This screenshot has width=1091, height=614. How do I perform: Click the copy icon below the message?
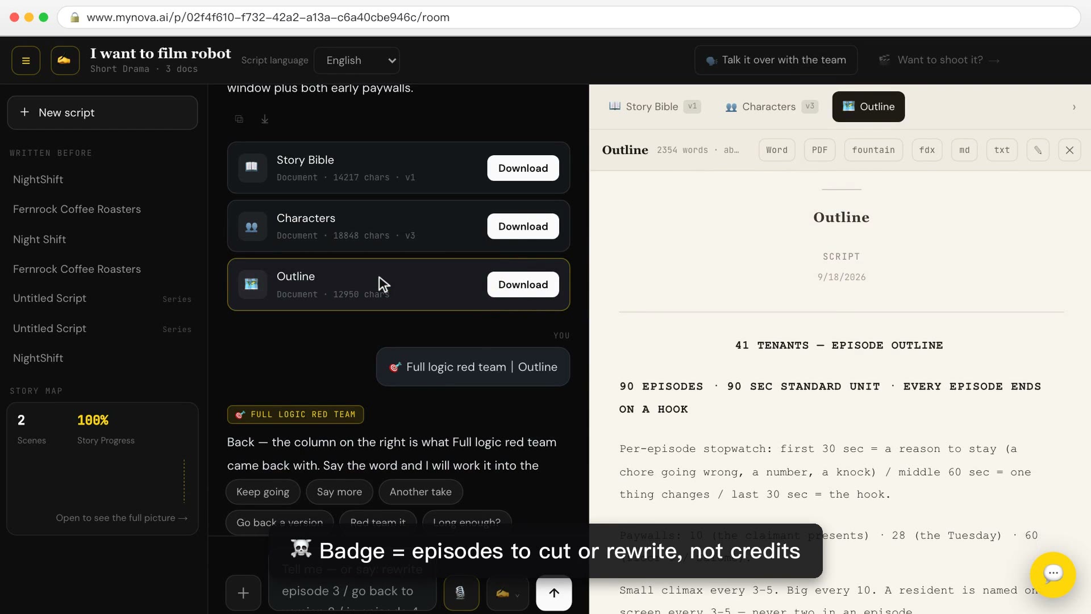239,119
